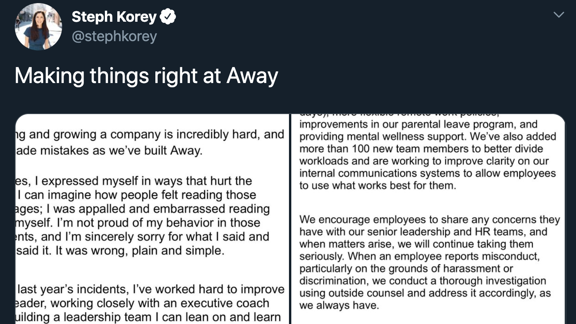Click the 'we always have.' closing line

[339, 305]
